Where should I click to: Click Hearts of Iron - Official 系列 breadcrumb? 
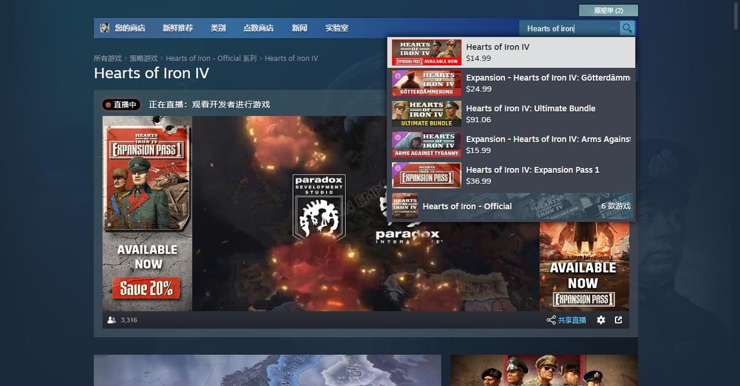(x=211, y=59)
